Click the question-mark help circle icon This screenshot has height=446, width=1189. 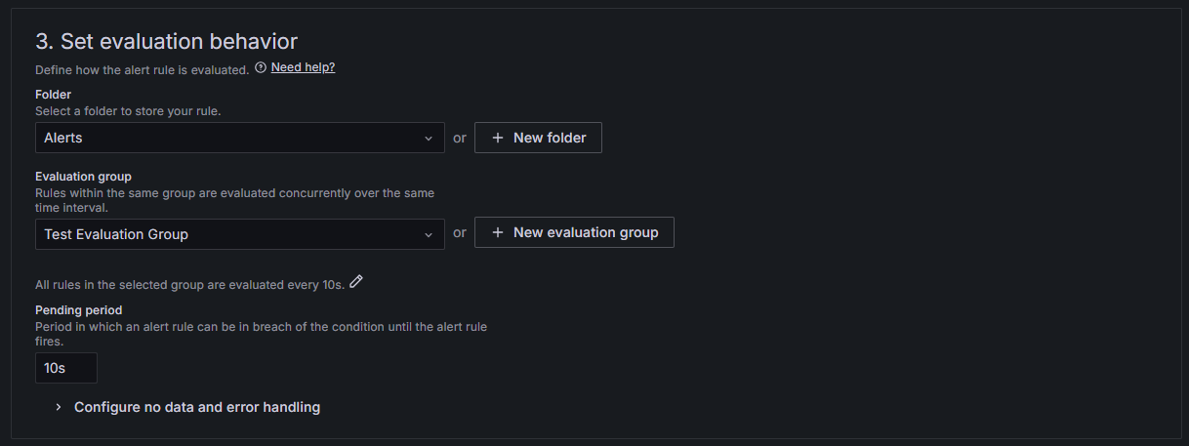tap(261, 67)
